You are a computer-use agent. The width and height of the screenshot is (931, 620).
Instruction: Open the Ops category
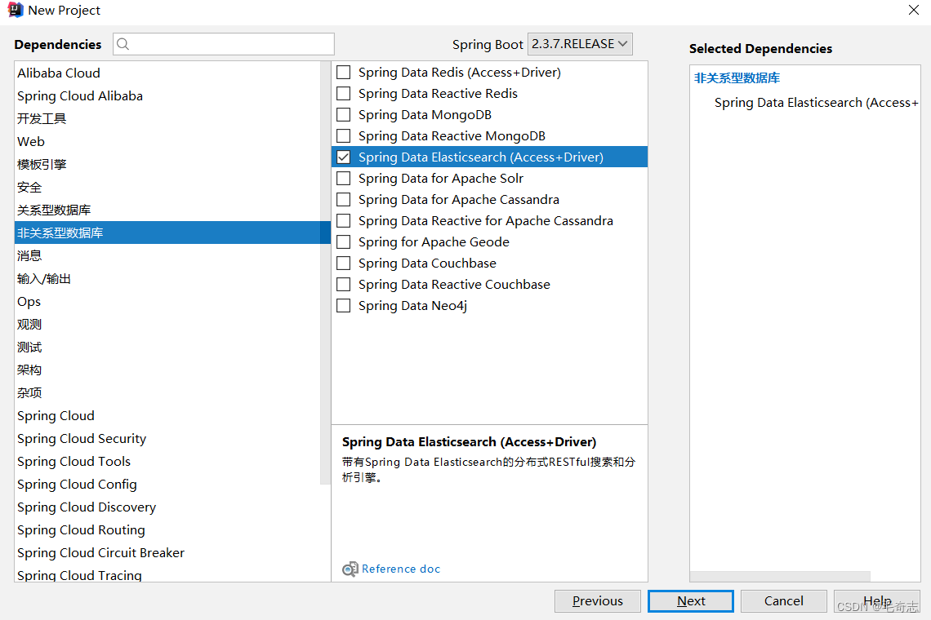[x=167, y=301]
